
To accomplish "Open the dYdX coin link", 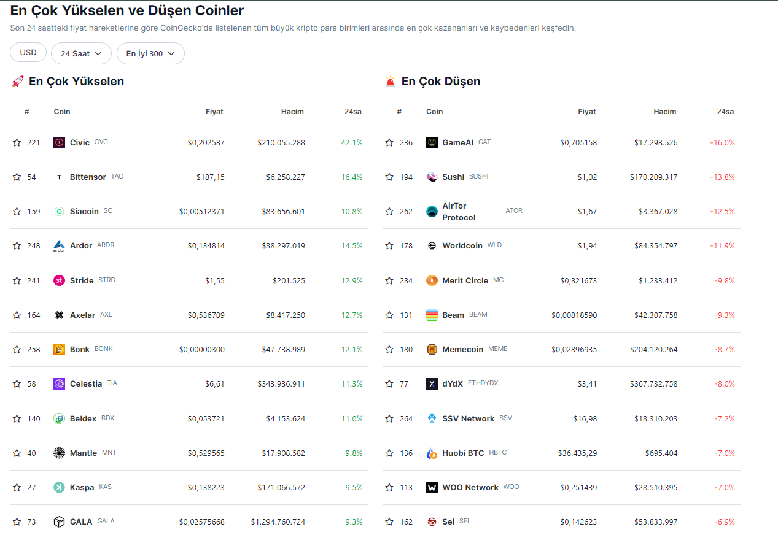I will click(x=452, y=383).
